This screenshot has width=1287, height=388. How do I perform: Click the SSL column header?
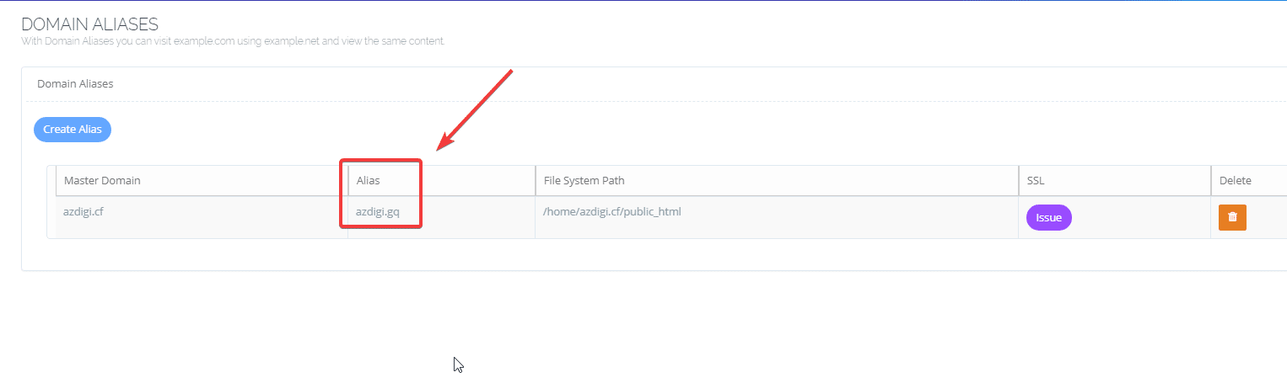point(1035,180)
